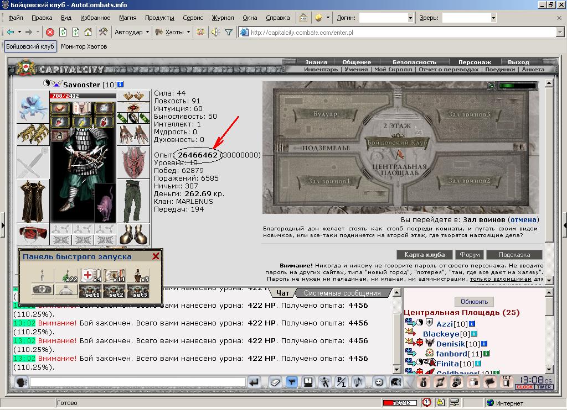The width and height of the screenshot is (567, 410).
Task: Click the red clock icon in status bar
Action: click(427, 402)
